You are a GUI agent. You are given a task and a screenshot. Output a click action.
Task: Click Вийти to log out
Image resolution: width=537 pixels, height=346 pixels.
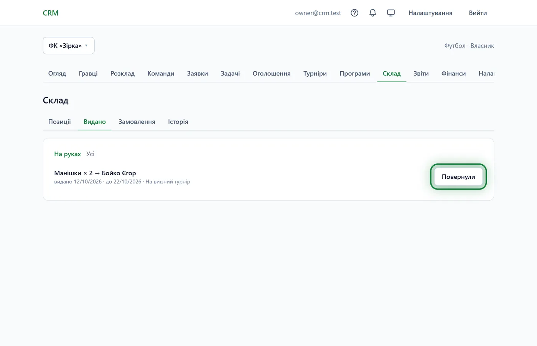point(478,13)
